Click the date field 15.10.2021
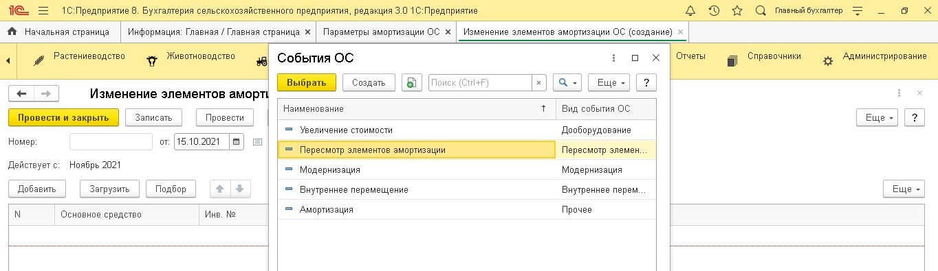 (x=201, y=141)
